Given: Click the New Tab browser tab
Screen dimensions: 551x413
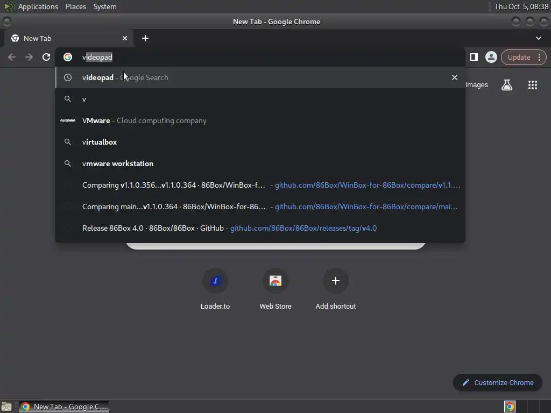Looking at the screenshot, I should click(68, 38).
